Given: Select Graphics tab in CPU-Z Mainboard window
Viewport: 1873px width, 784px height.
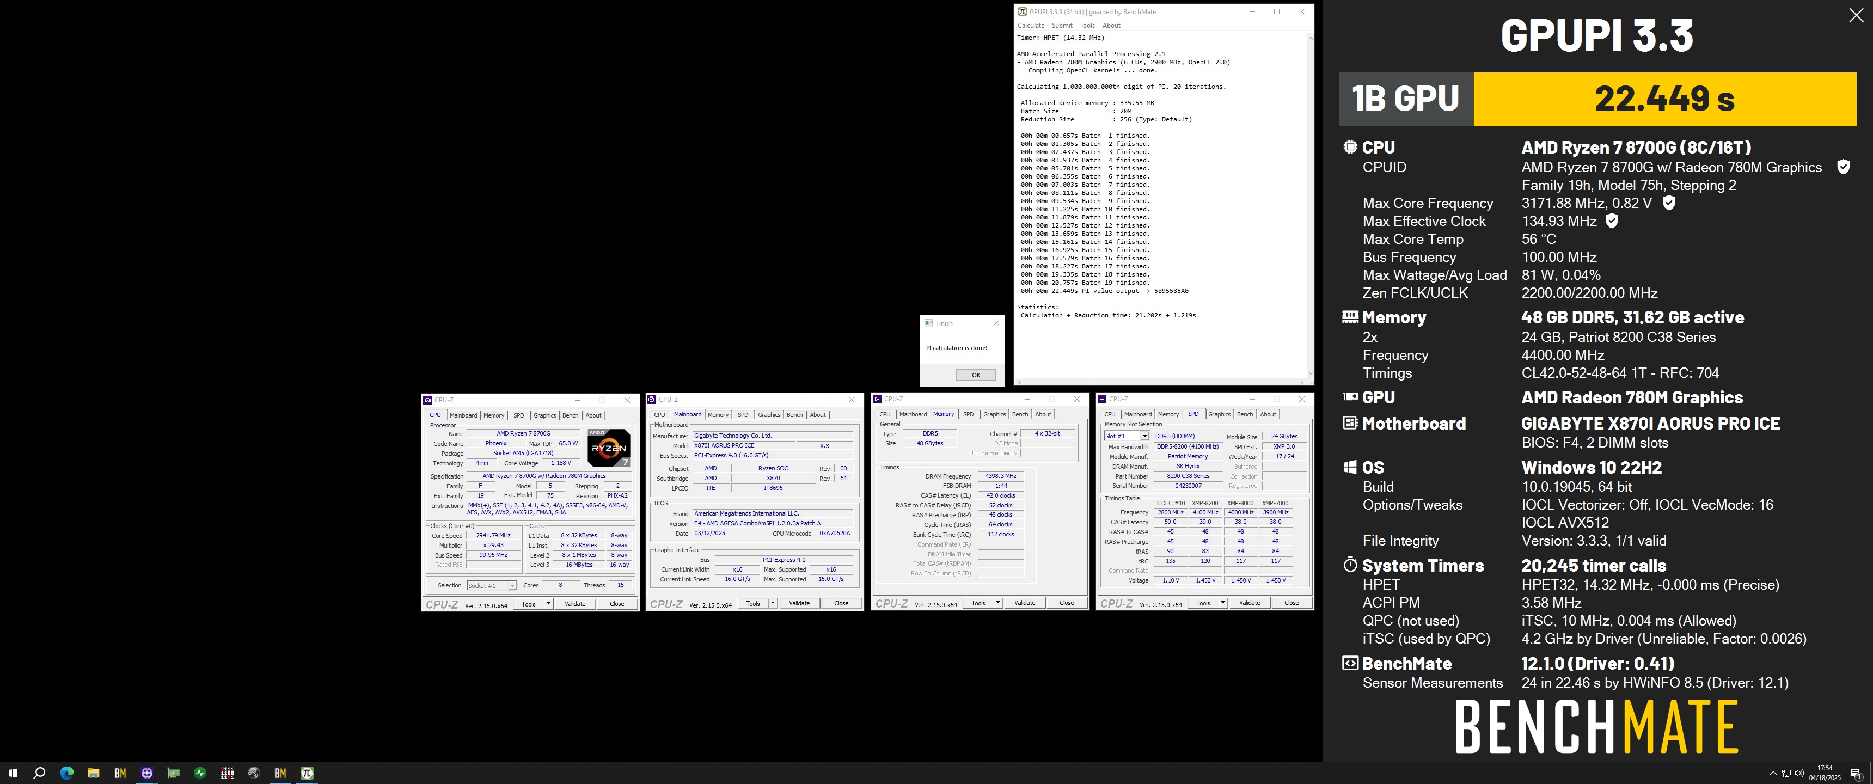Looking at the screenshot, I should [769, 414].
